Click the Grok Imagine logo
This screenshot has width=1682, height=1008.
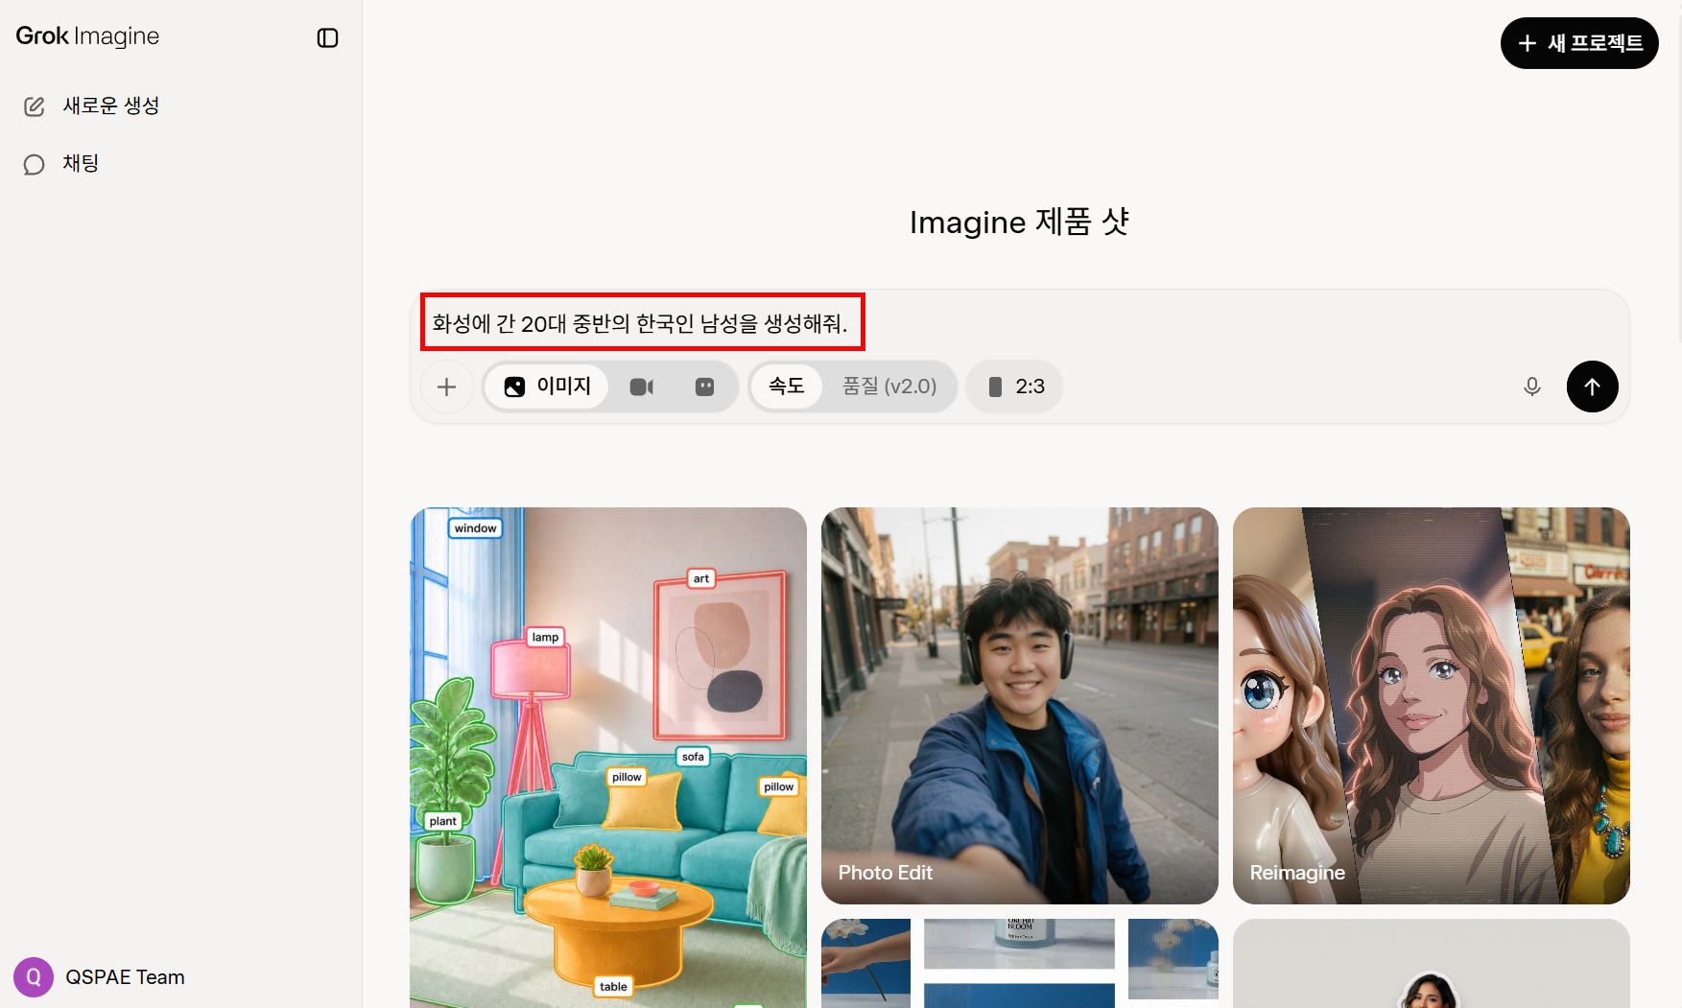(87, 36)
